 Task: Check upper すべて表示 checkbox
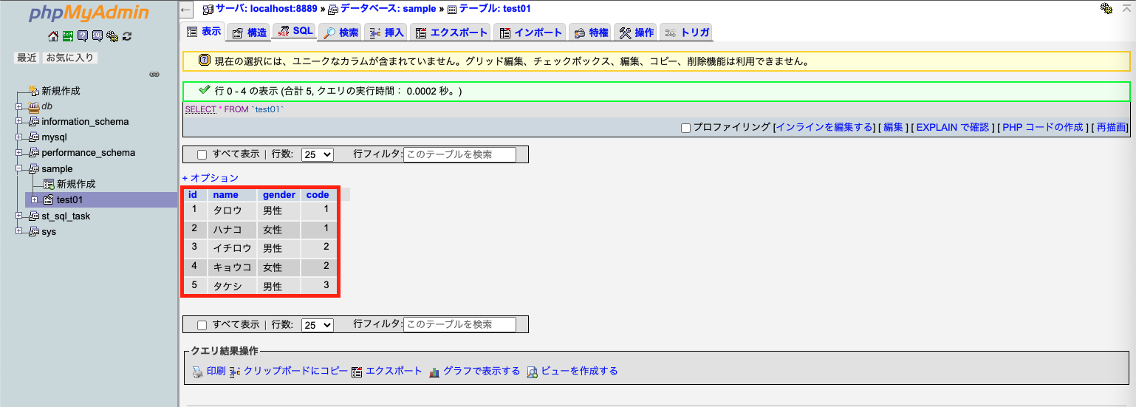202,155
